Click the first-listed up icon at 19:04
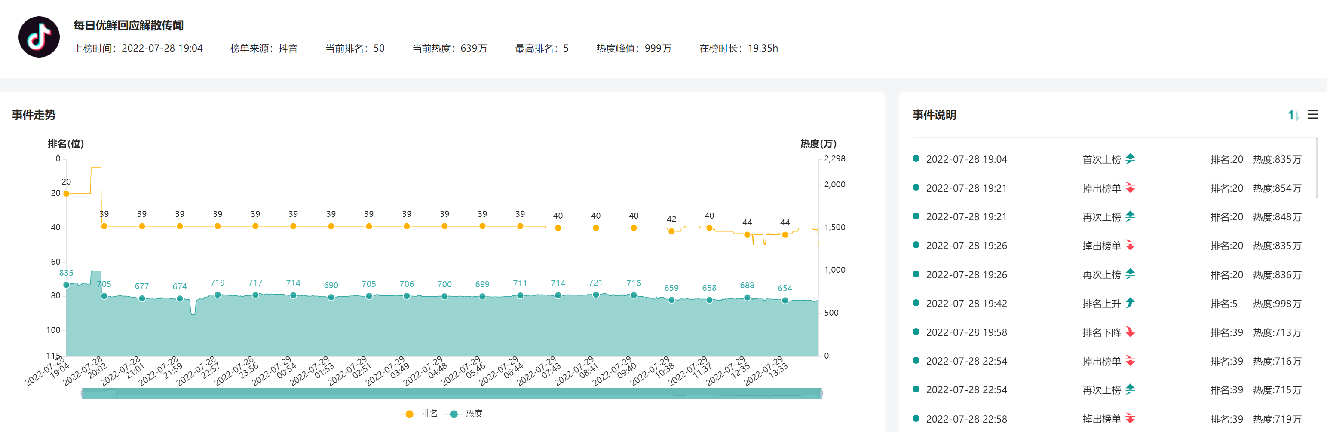The height and width of the screenshot is (432, 1327). coord(1130,159)
